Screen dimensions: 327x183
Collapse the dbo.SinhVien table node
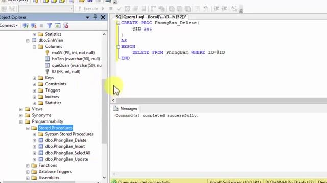coord(28,41)
